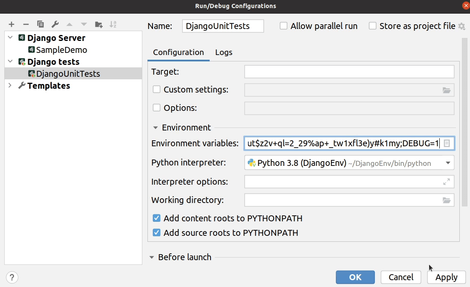Viewport: 470px width, 287px height.
Task: Click the help question mark icon
Action: point(12,278)
